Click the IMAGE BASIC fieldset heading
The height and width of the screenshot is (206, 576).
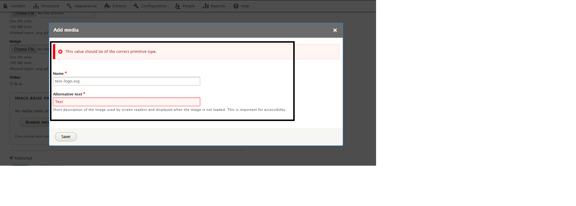[32, 98]
